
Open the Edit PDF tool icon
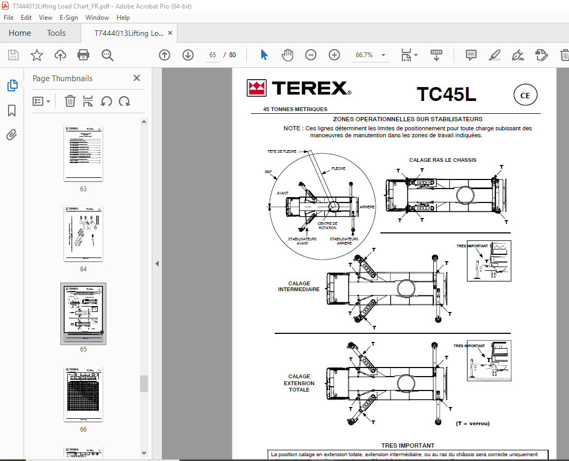541,55
